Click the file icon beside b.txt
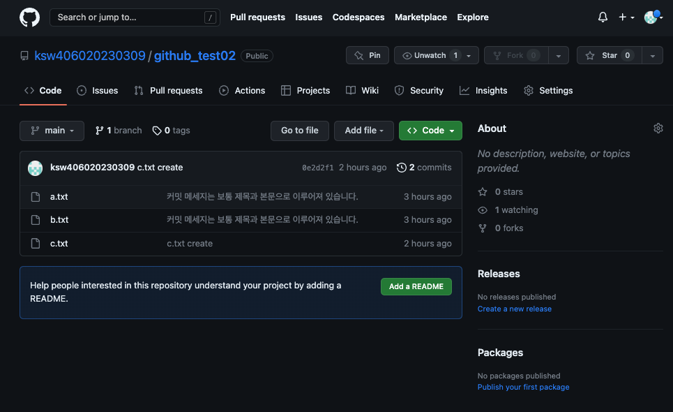Image resolution: width=673 pixels, height=412 pixels. [36, 220]
